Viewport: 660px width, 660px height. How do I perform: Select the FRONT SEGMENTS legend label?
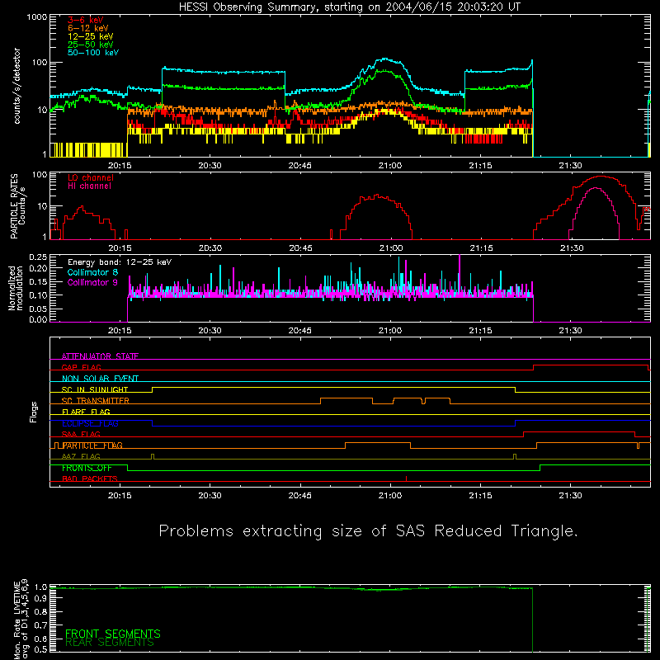[113, 634]
